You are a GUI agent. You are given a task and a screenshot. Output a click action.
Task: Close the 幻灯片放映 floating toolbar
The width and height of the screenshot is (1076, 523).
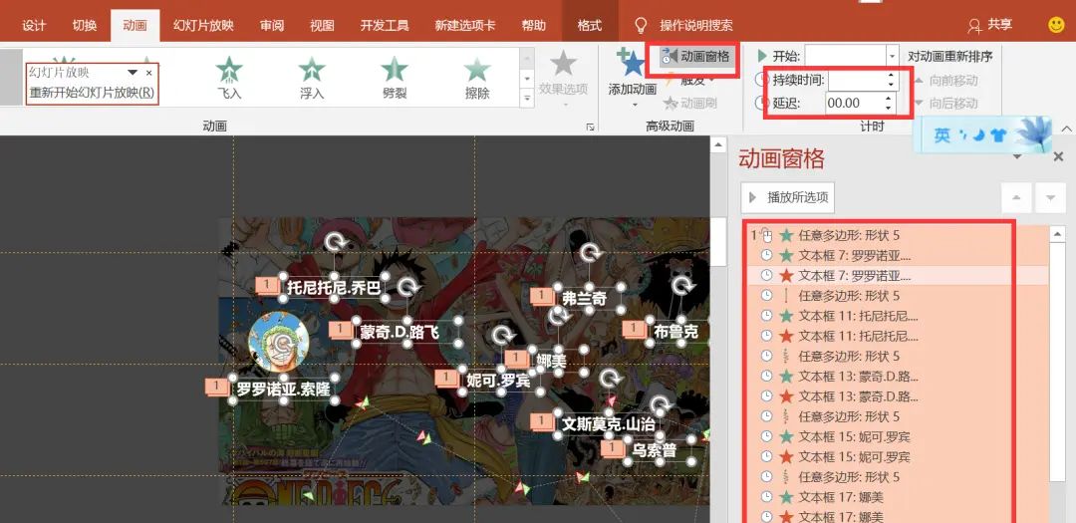click(x=148, y=72)
